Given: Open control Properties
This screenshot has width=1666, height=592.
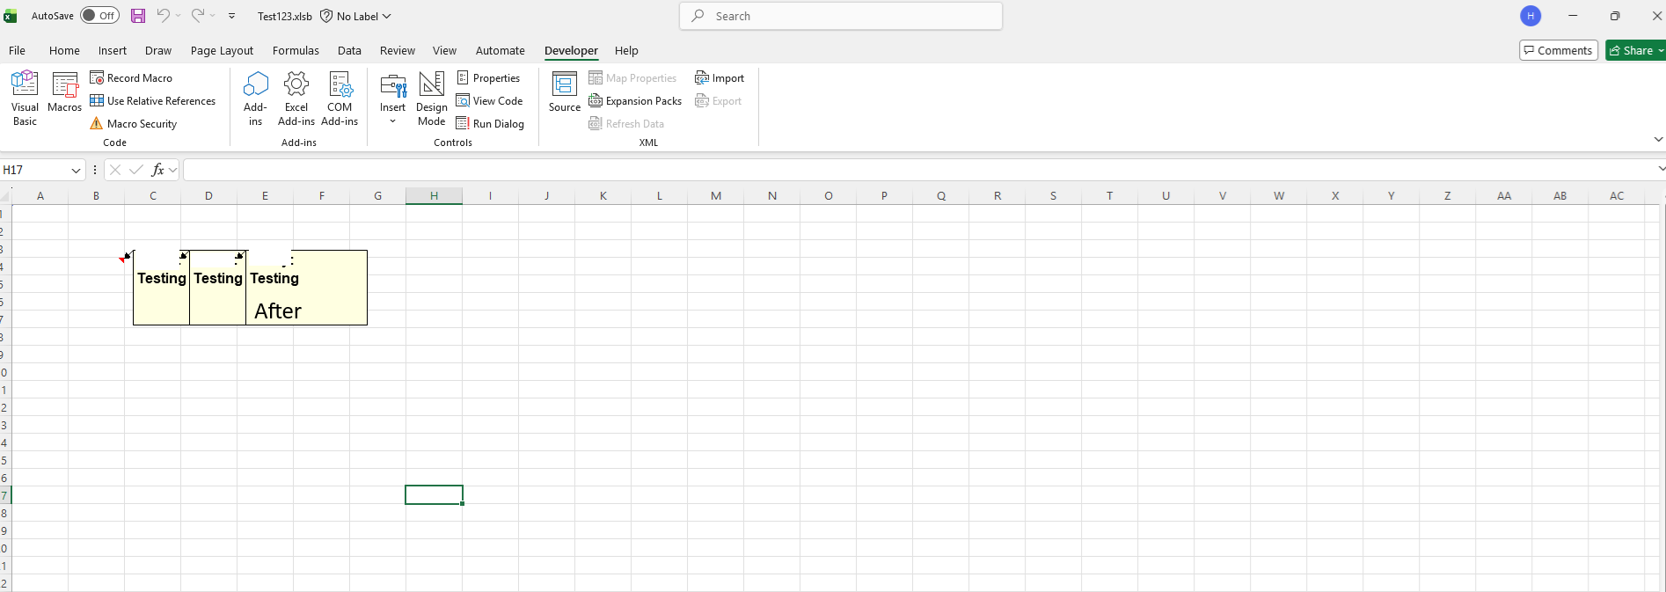Looking at the screenshot, I should coord(488,78).
